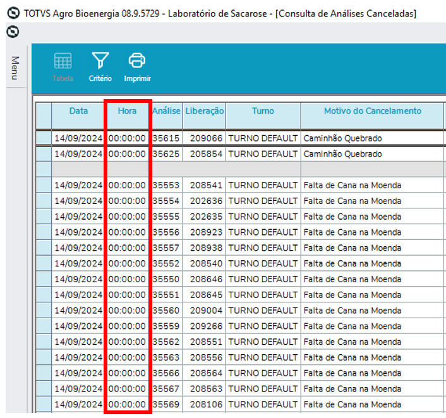Click Caminhão Quebrado in row 35625
Image resolution: width=446 pixels, height=418 pixels.
coord(343,154)
